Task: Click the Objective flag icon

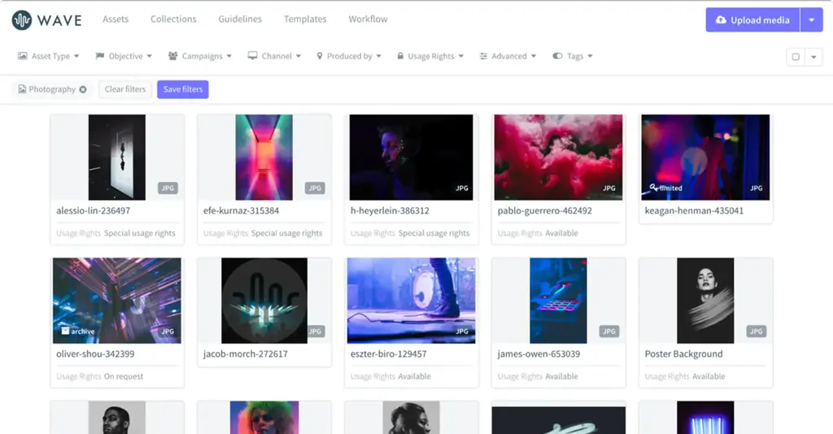Action: coord(100,56)
